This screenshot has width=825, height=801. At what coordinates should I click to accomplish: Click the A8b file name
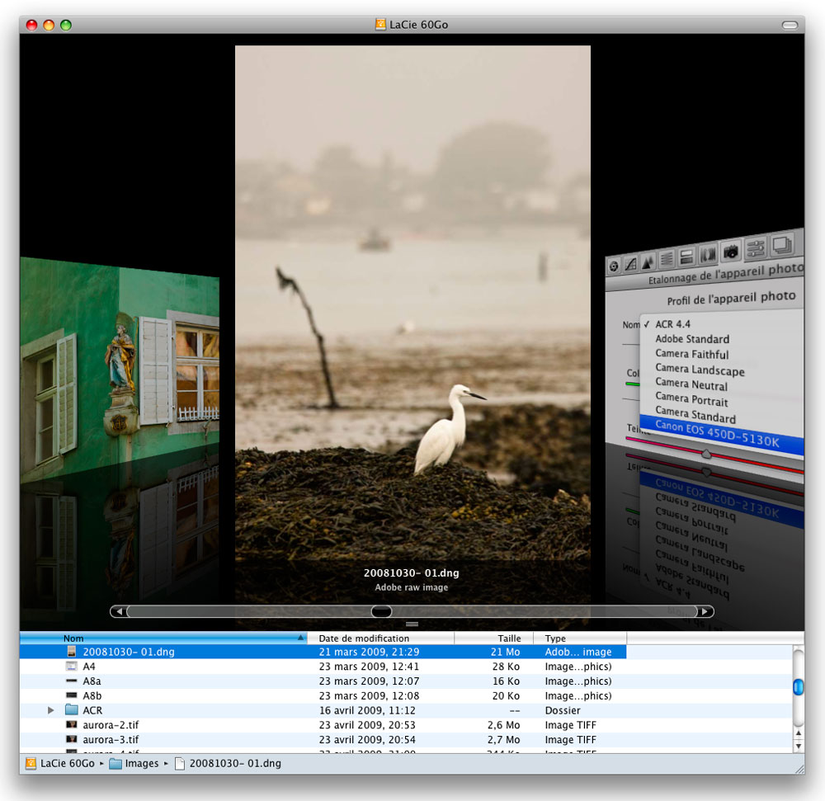(92, 695)
